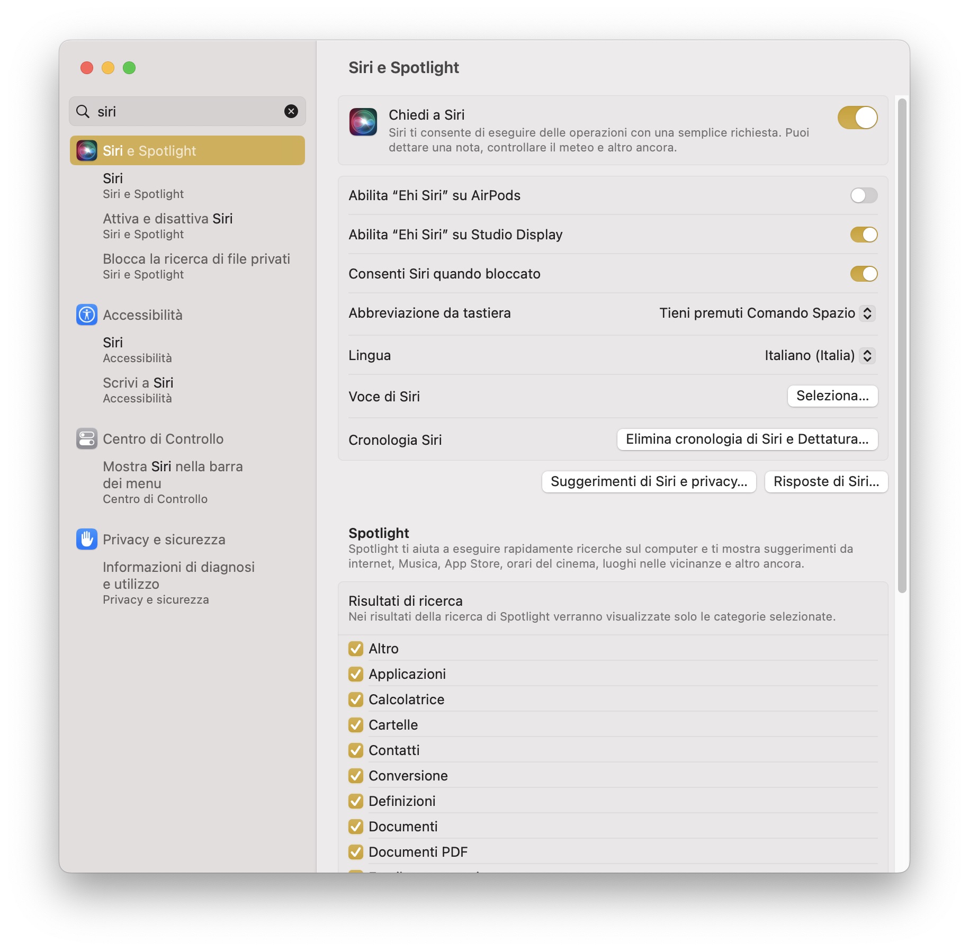Click the Siri icon in the sidebar
Screen dimensions: 969x951
(x=87, y=151)
